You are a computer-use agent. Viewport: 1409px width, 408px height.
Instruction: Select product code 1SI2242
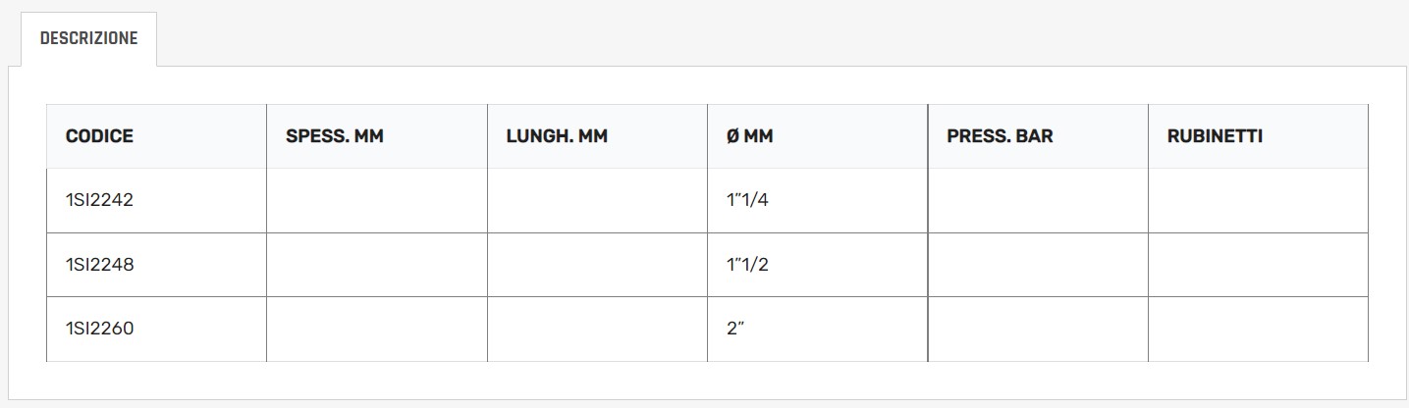point(99,200)
